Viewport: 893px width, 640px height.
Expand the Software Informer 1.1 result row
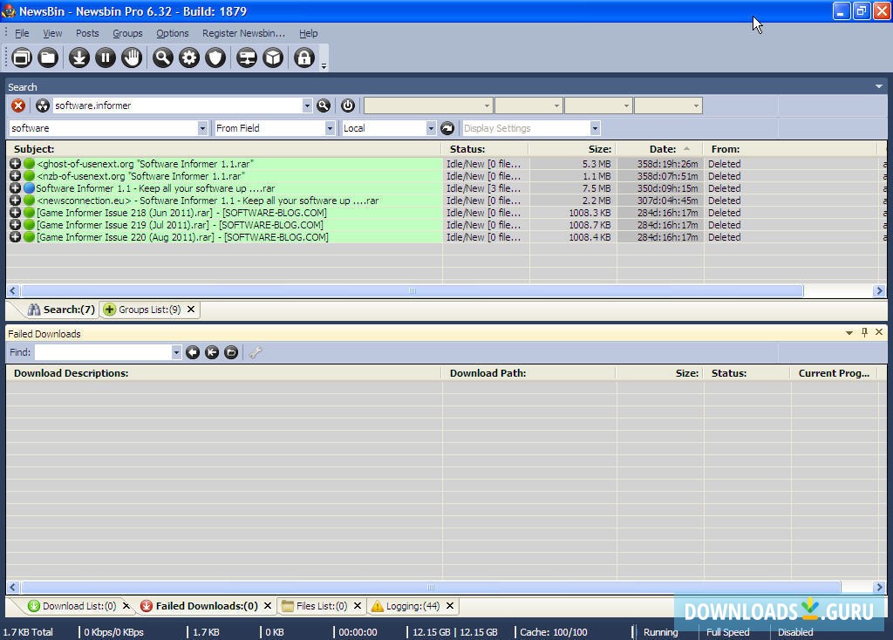click(16, 188)
